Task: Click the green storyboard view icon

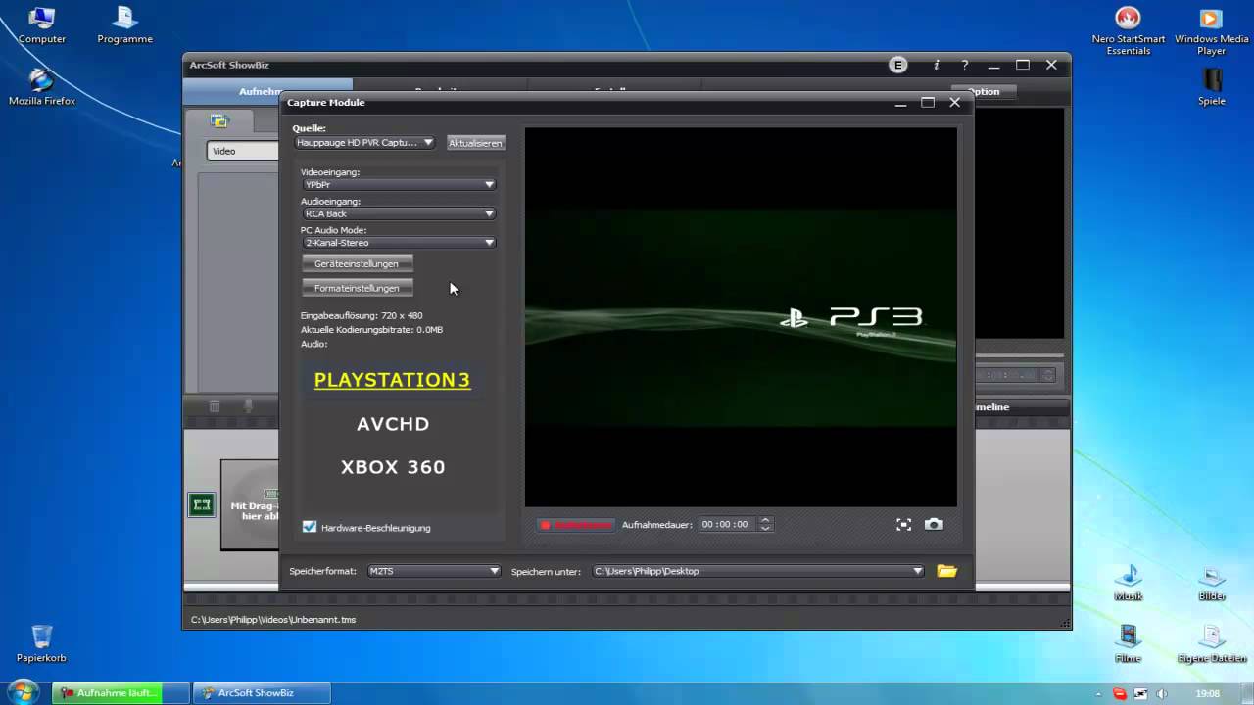Action: [202, 505]
